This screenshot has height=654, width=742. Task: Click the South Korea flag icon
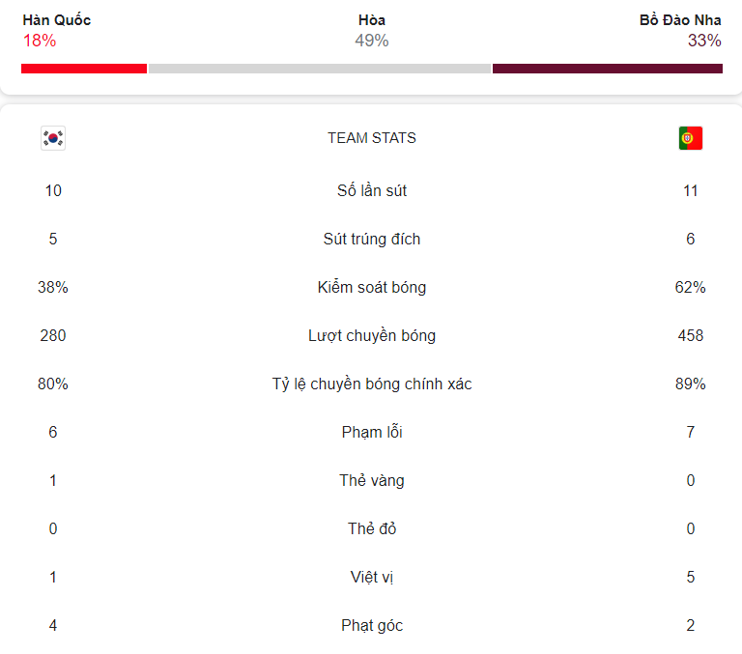coord(53,138)
